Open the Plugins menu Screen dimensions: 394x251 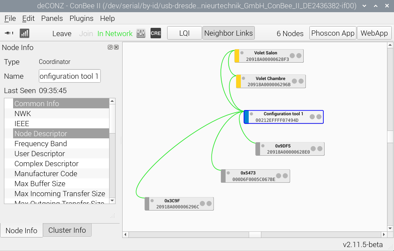click(x=82, y=18)
